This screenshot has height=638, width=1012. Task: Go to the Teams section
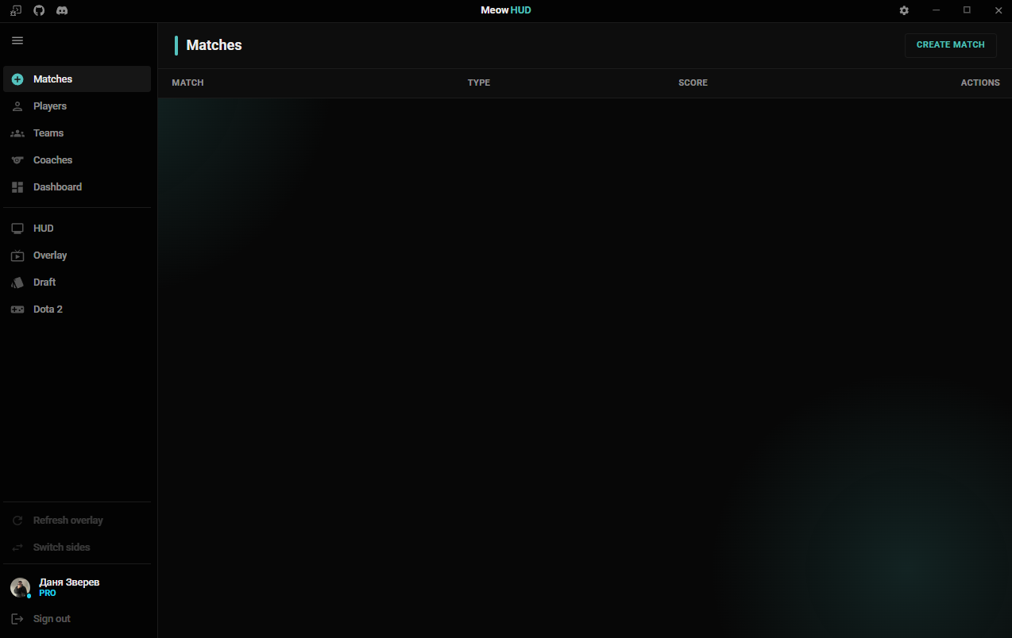48,133
